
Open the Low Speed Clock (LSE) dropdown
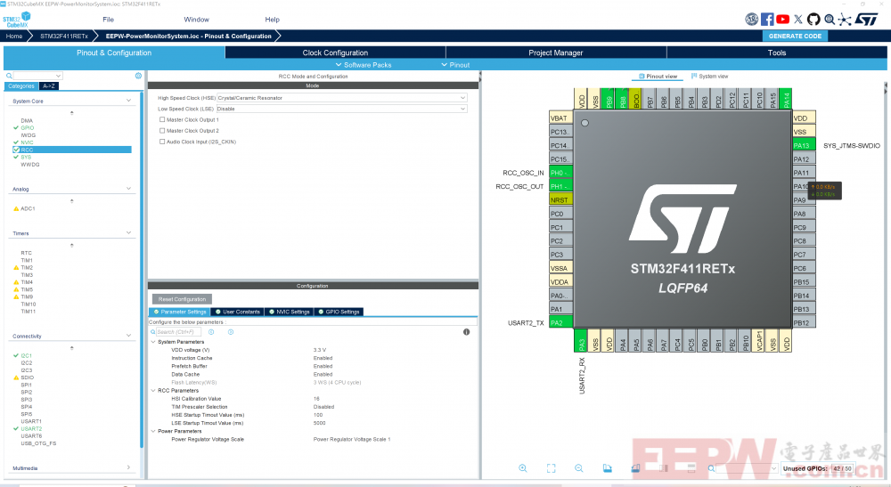pos(341,109)
